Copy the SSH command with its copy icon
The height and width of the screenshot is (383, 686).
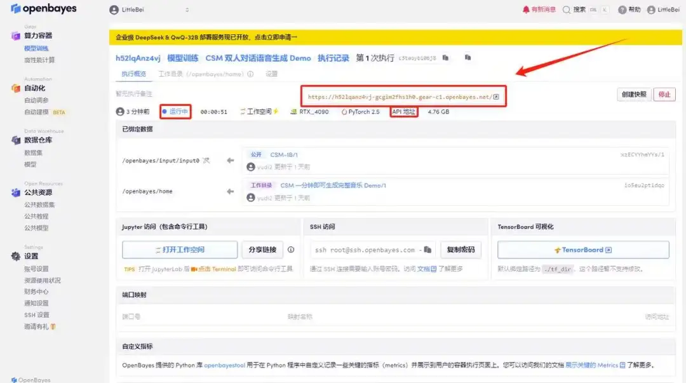pos(427,250)
